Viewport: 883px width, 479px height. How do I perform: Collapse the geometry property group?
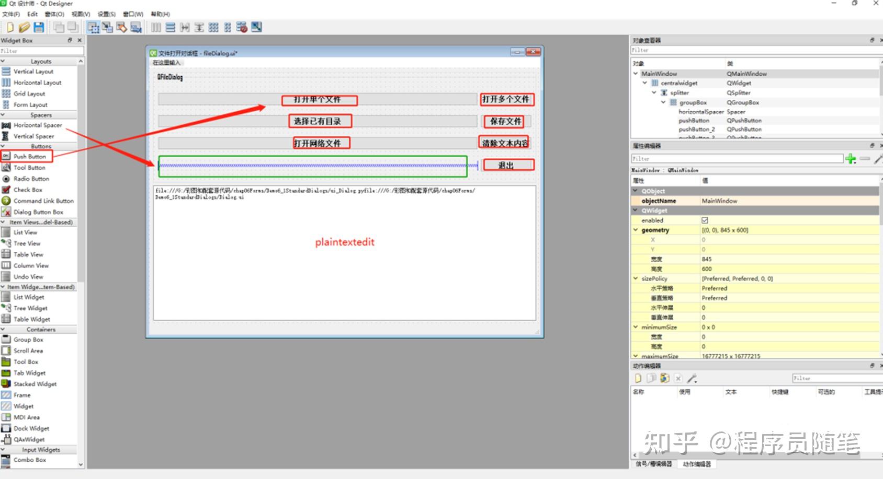pos(636,230)
